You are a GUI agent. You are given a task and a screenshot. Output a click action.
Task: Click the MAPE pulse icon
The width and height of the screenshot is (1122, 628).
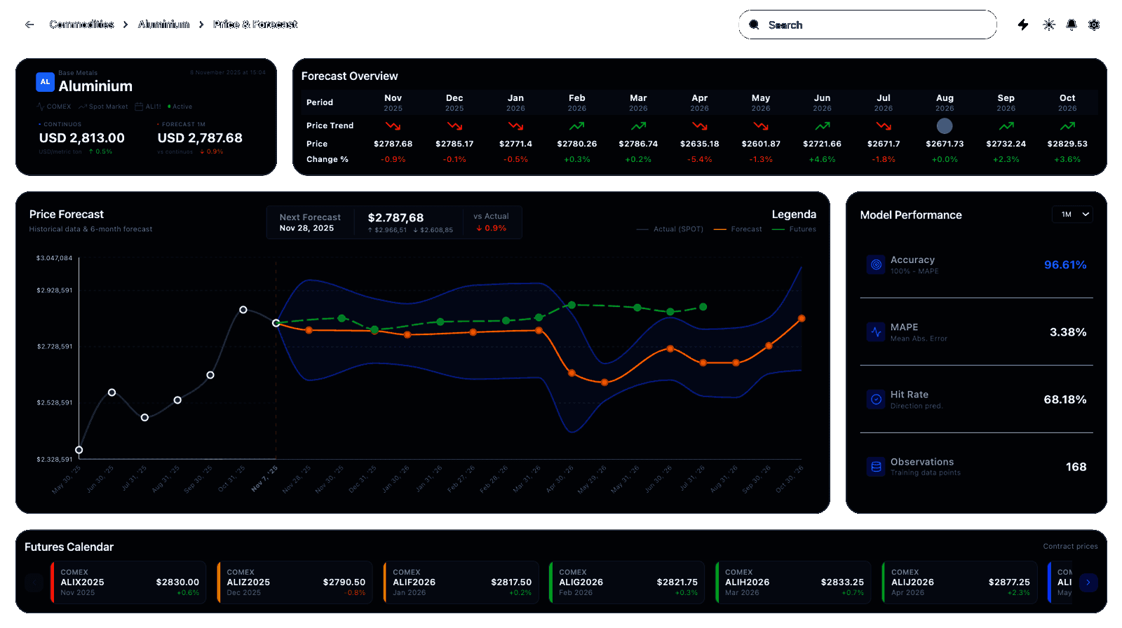coord(876,332)
